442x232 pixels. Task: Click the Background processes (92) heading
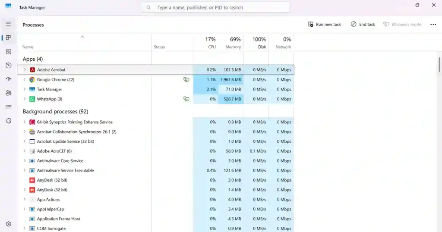point(55,112)
